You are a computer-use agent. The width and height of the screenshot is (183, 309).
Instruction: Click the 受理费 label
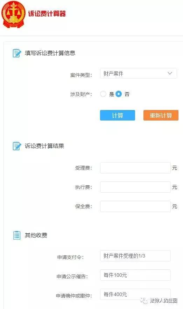83,168
